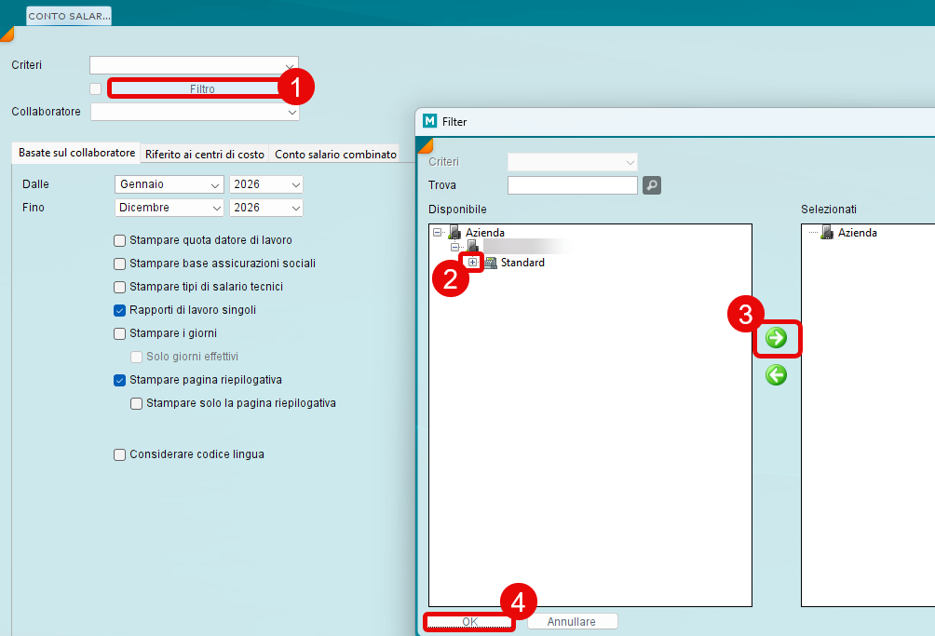Switch to Riferito ai centri di costo tab

205,155
